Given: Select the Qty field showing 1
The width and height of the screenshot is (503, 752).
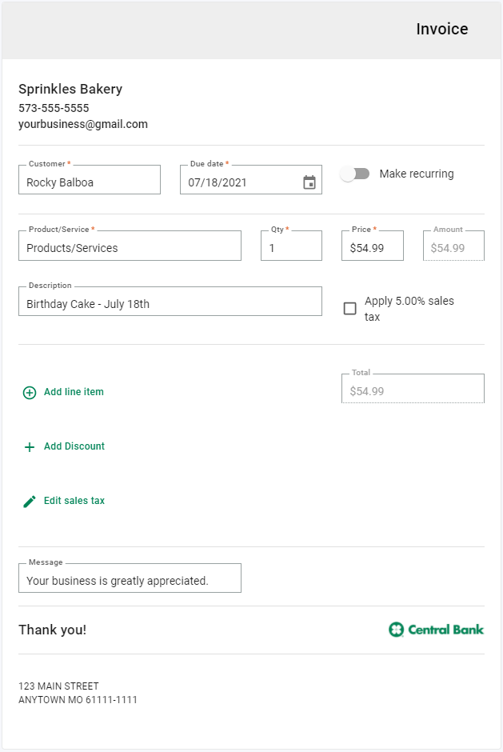Looking at the screenshot, I should coord(290,245).
